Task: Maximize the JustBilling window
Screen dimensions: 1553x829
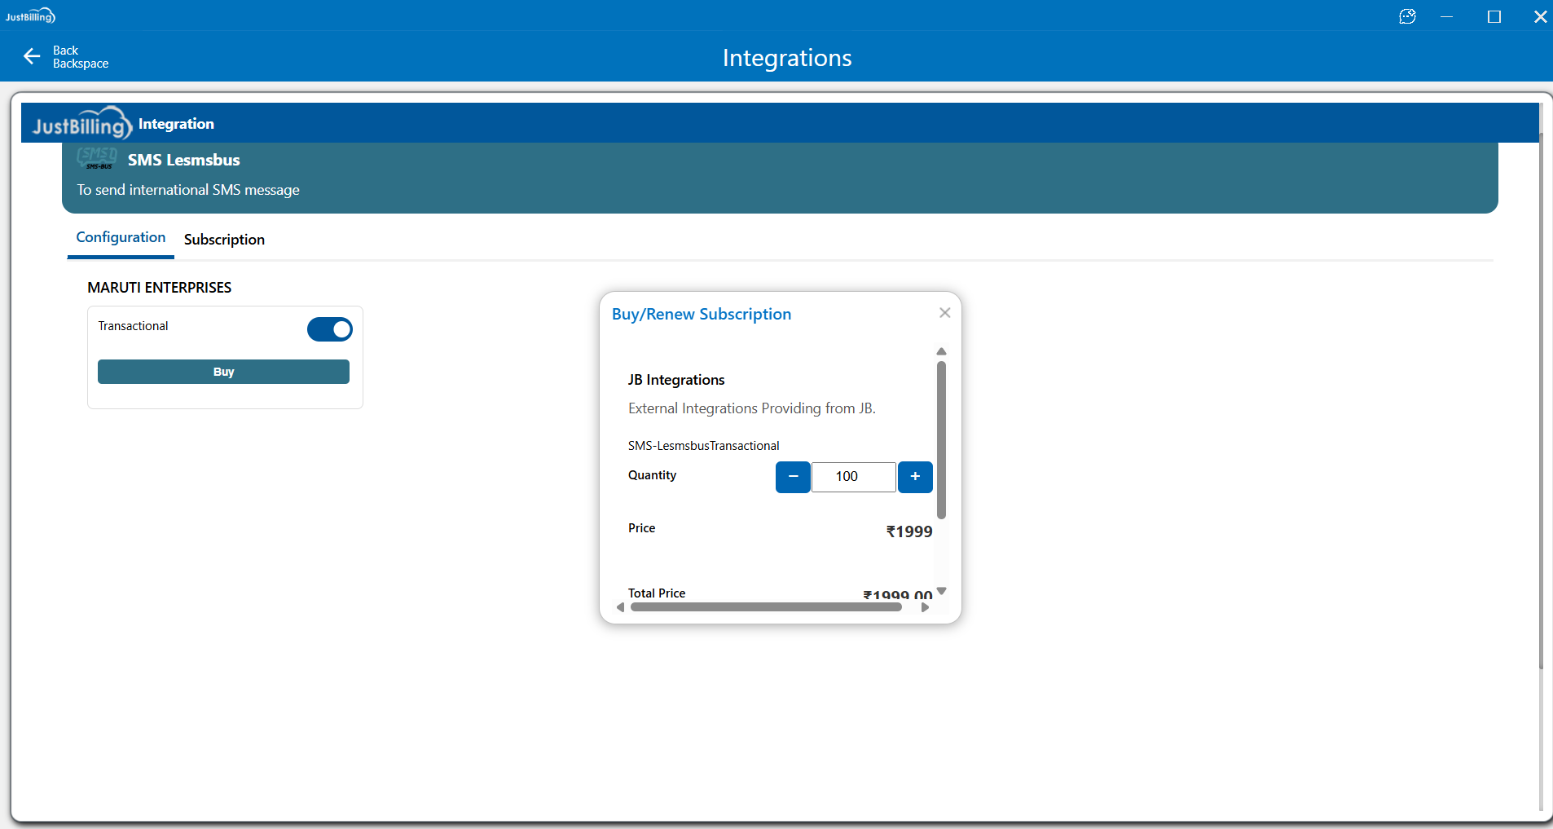Action: [x=1494, y=16]
